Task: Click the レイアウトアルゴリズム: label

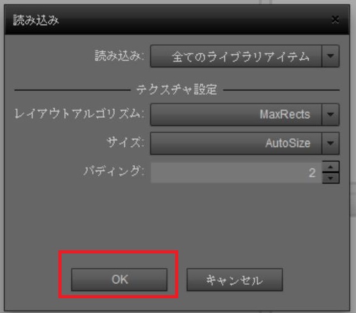Action: pyautogui.click(x=80, y=114)
